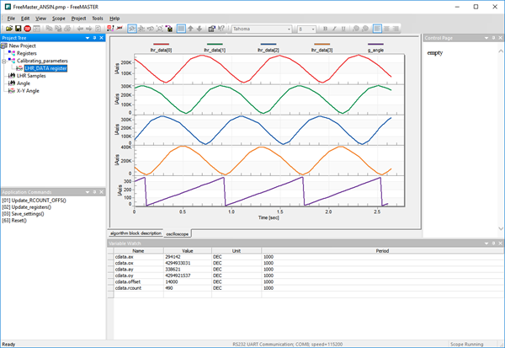Click the context Help question-arrow icon

pos(221,29)
